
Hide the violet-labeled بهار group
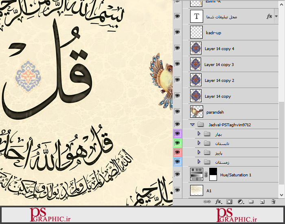pos(177,134)
